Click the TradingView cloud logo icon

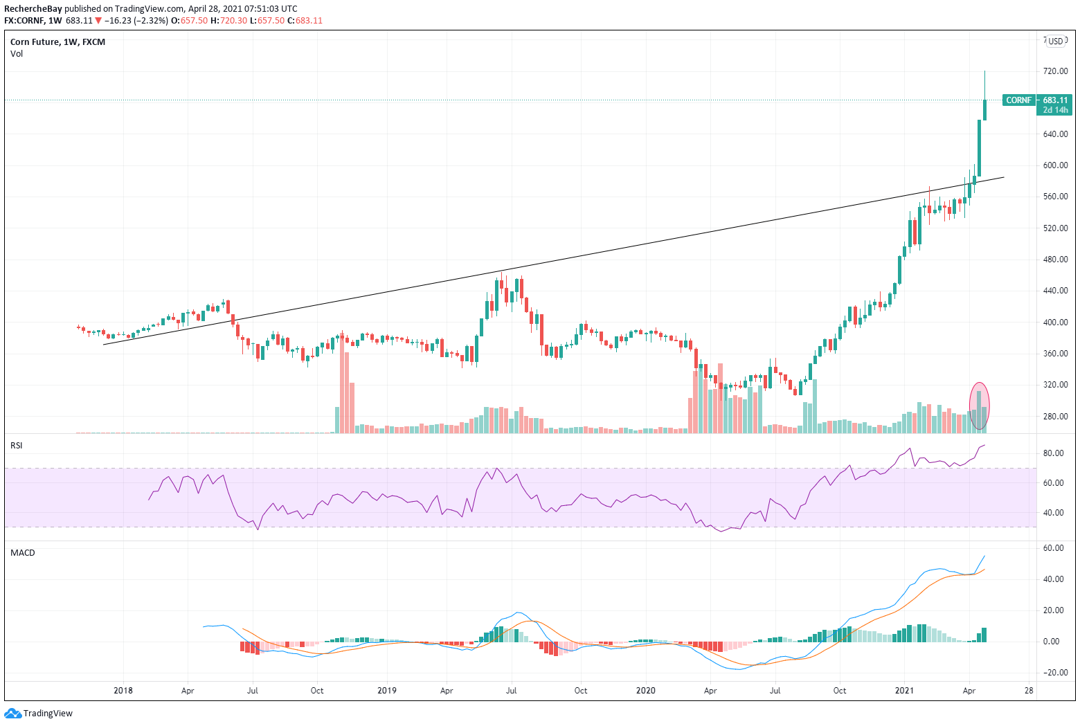[x=13, y=713]
